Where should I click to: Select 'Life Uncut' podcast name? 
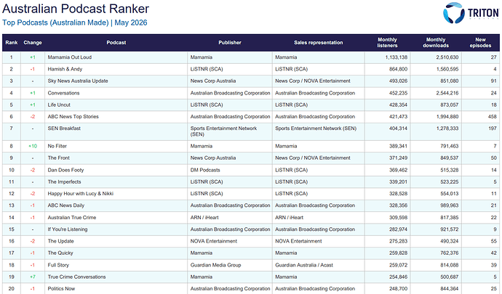pos(59,105)
